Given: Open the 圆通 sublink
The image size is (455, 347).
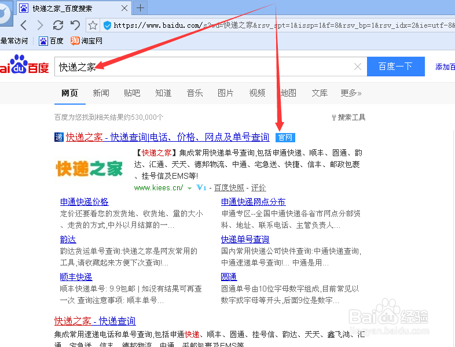Looking at the screenshot, I should 229,277.
